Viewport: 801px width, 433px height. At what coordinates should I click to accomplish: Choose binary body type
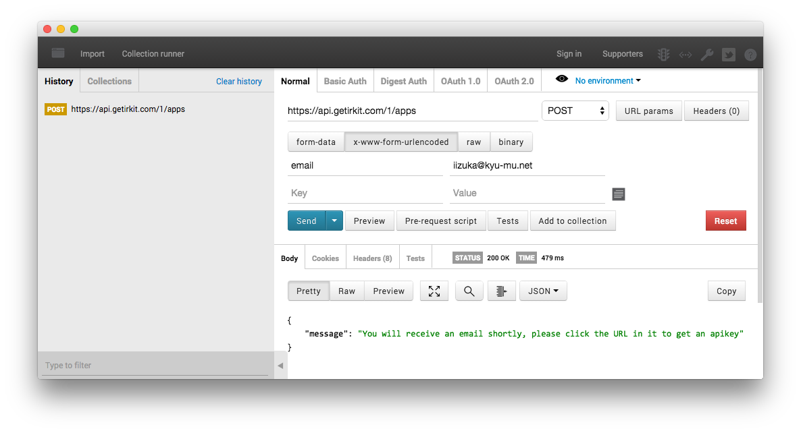(511, 142)
